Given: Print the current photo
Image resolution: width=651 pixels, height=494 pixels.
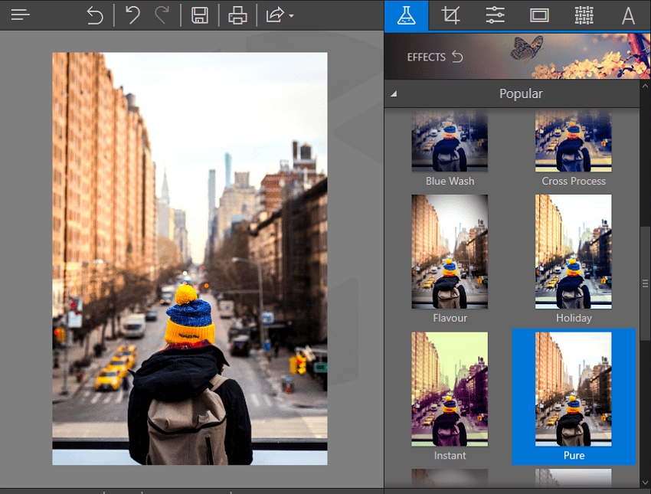Looking at the screenshot, I should click(238, 15).
